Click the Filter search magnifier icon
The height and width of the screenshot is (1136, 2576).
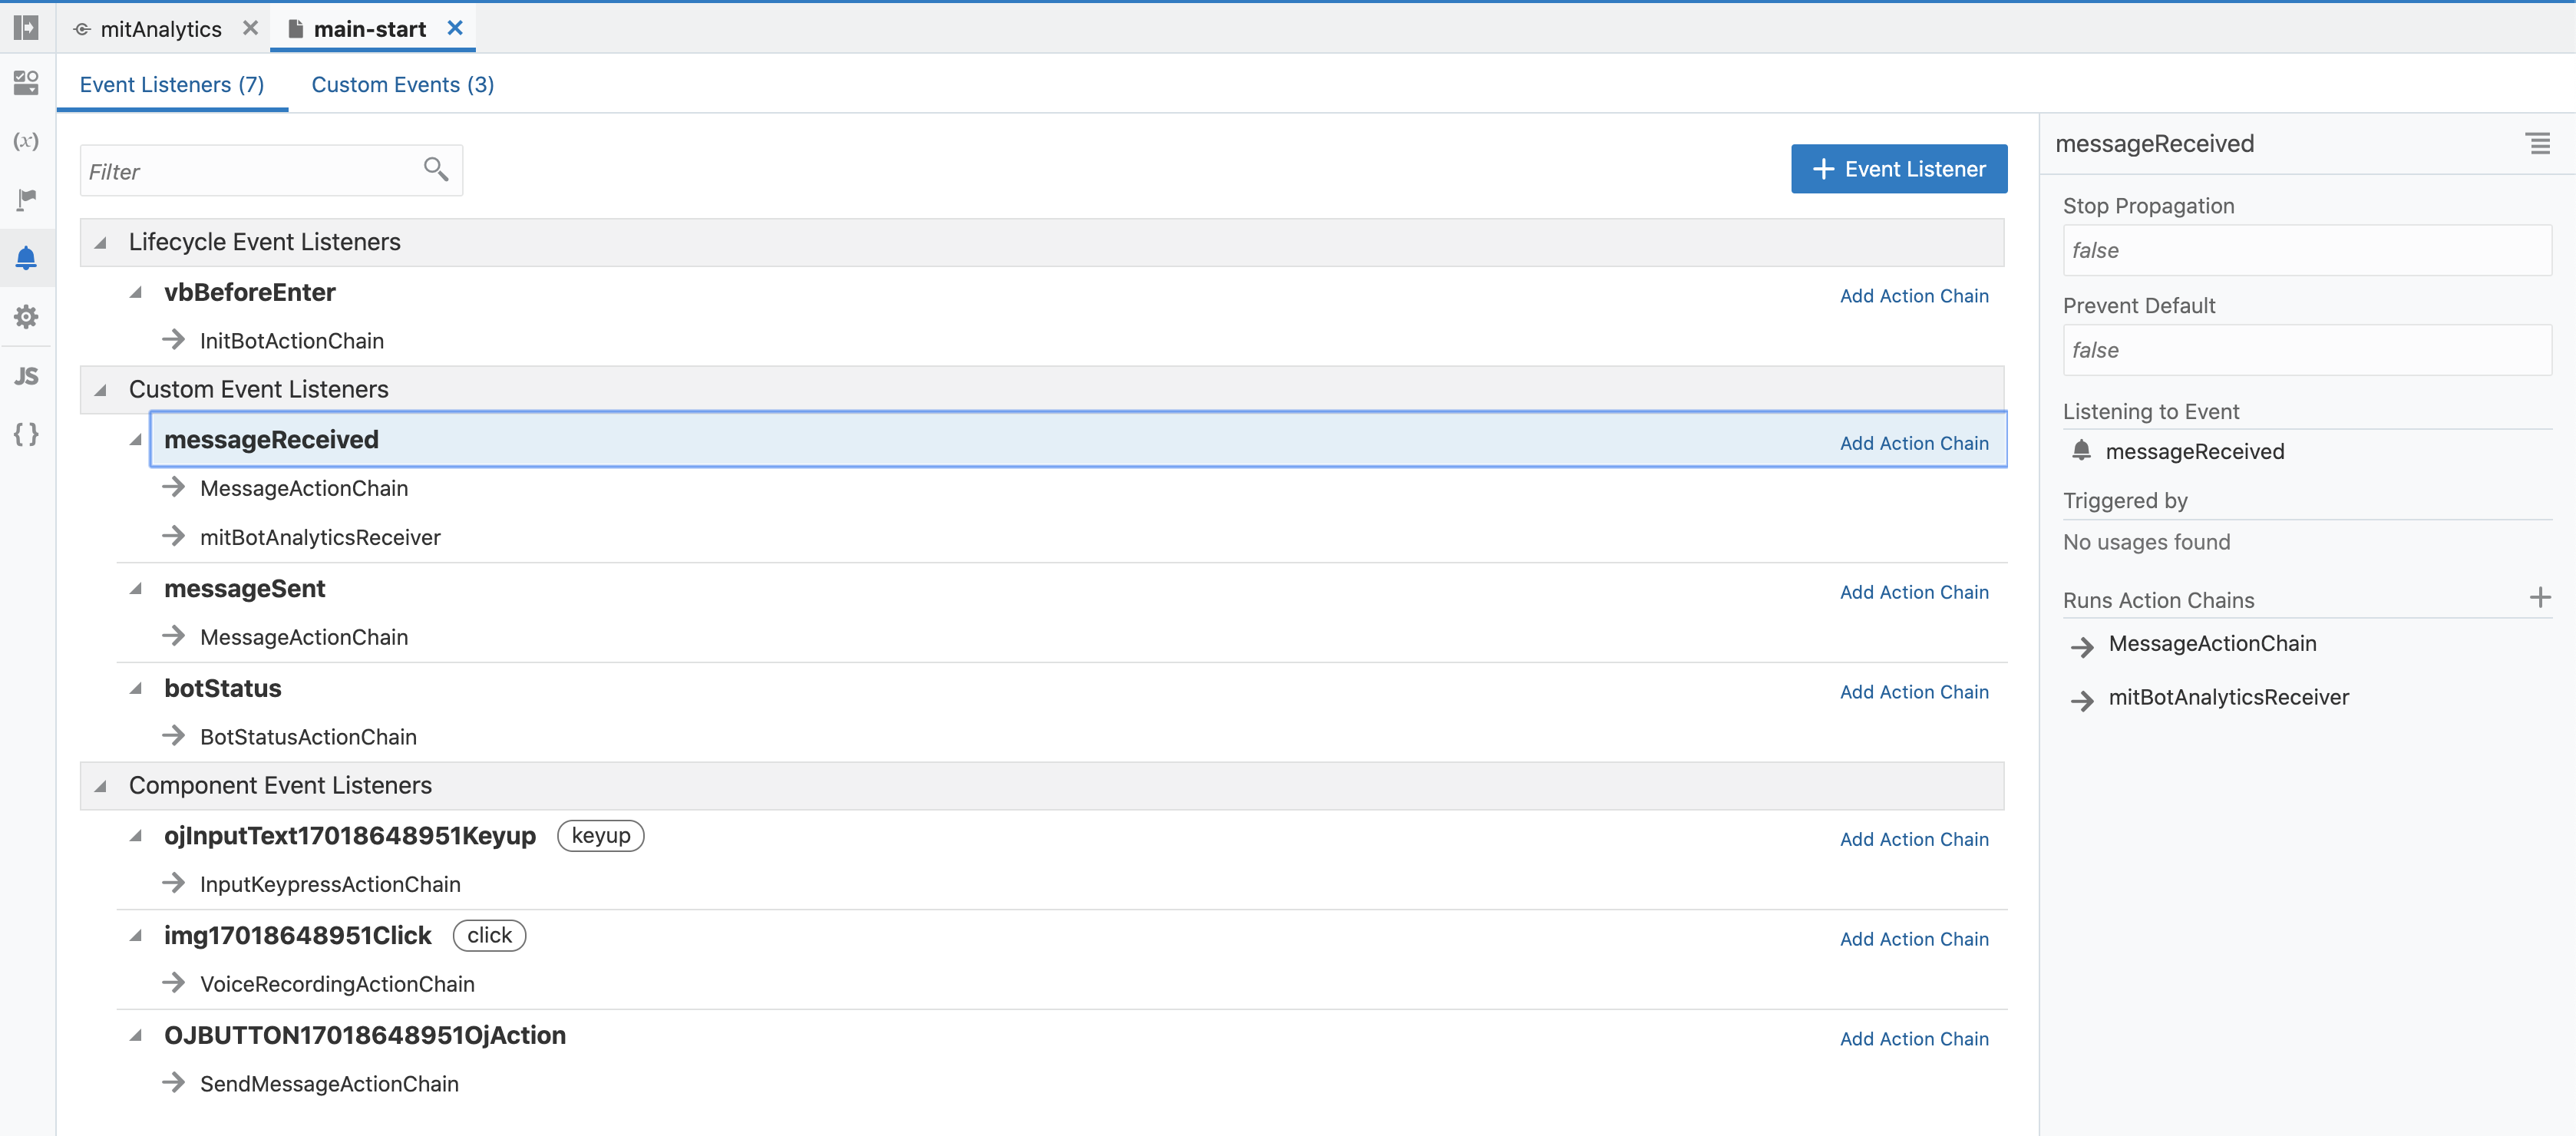pos(435,169)
